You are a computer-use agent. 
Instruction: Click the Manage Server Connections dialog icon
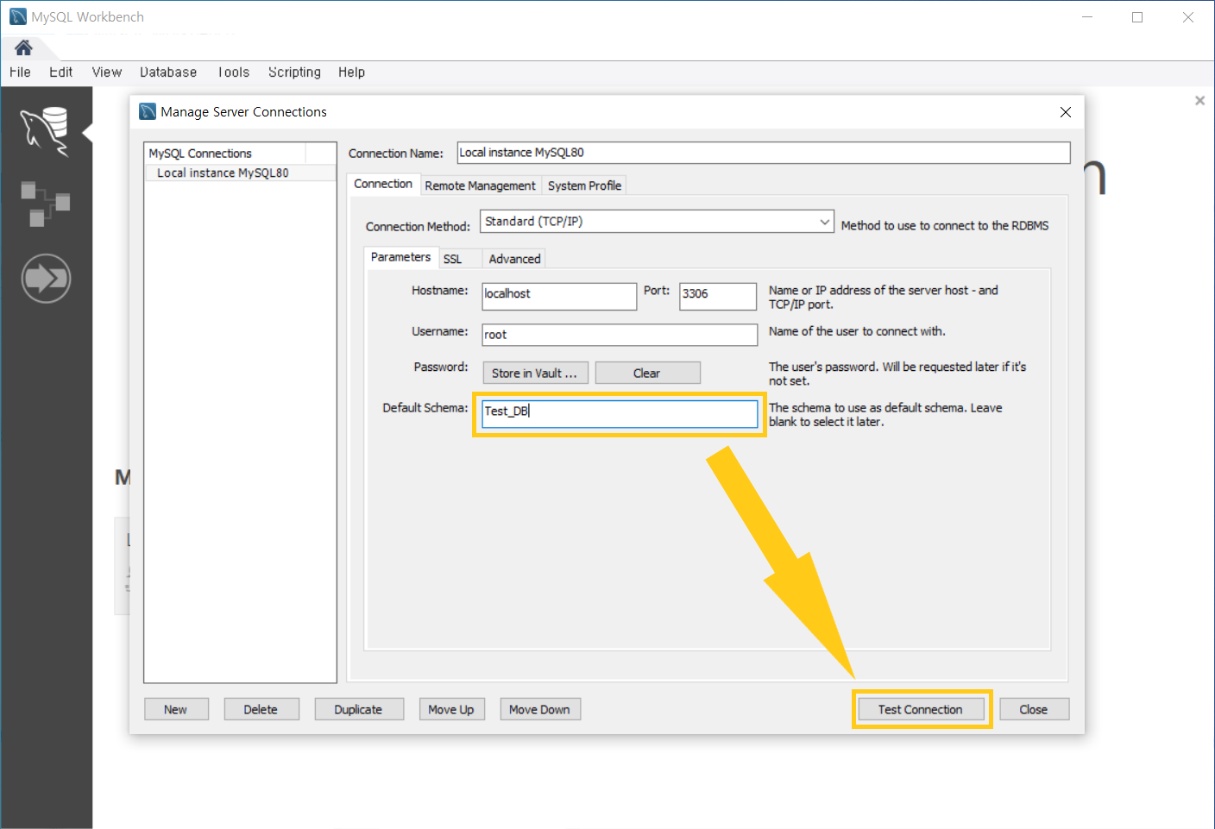tap(148, 111)
